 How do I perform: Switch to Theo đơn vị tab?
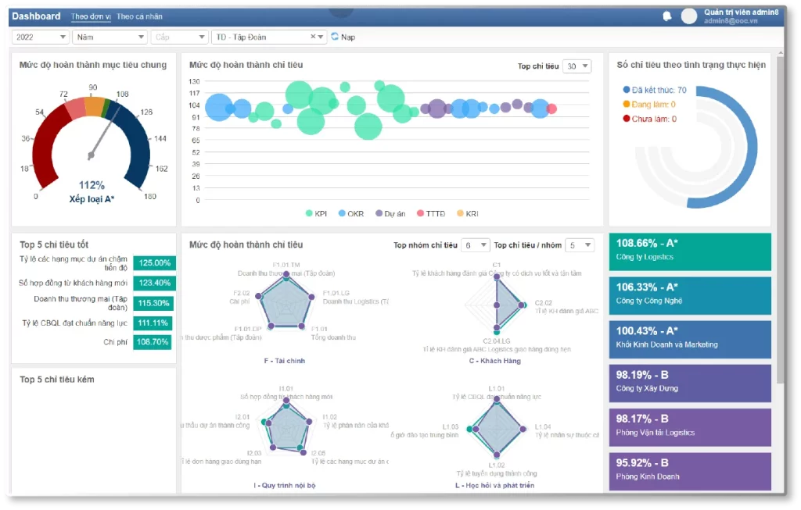tap(91, 16)
